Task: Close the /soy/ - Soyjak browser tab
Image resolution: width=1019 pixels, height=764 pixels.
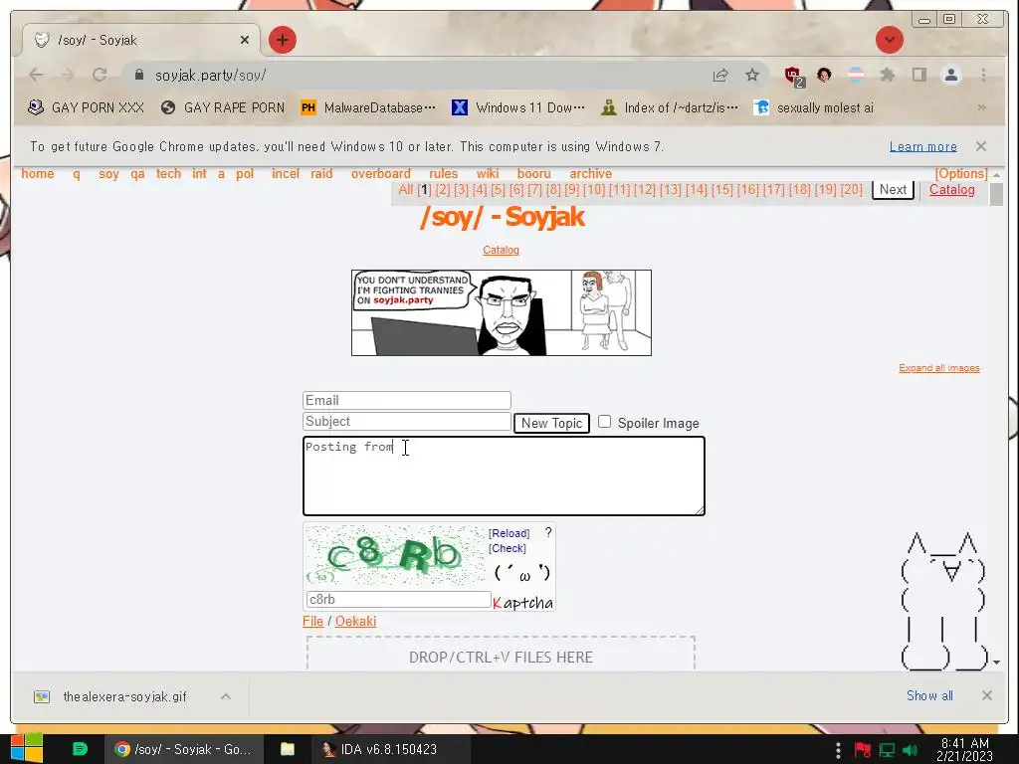Action: click(245, 40)
